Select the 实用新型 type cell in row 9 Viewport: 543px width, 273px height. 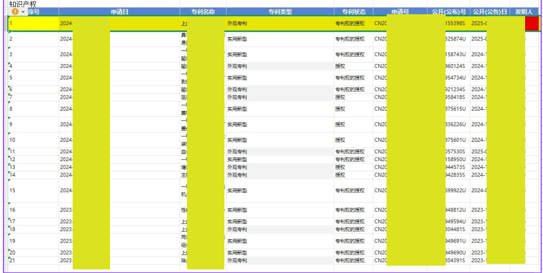pos(280,124)
